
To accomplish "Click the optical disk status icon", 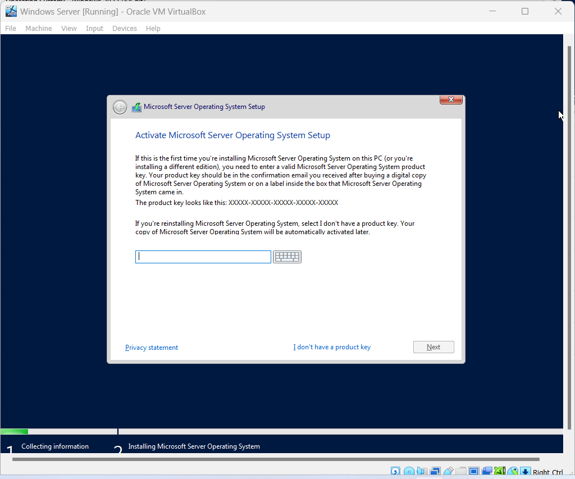I will [409, 471].
